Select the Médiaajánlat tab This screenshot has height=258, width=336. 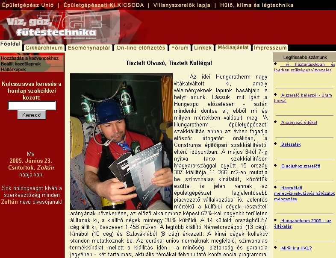click(x=233, y=47)
